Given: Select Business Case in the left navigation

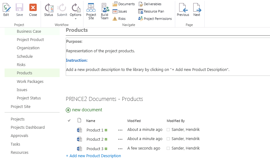Looking at the screenshot, I should click(29, 31).
